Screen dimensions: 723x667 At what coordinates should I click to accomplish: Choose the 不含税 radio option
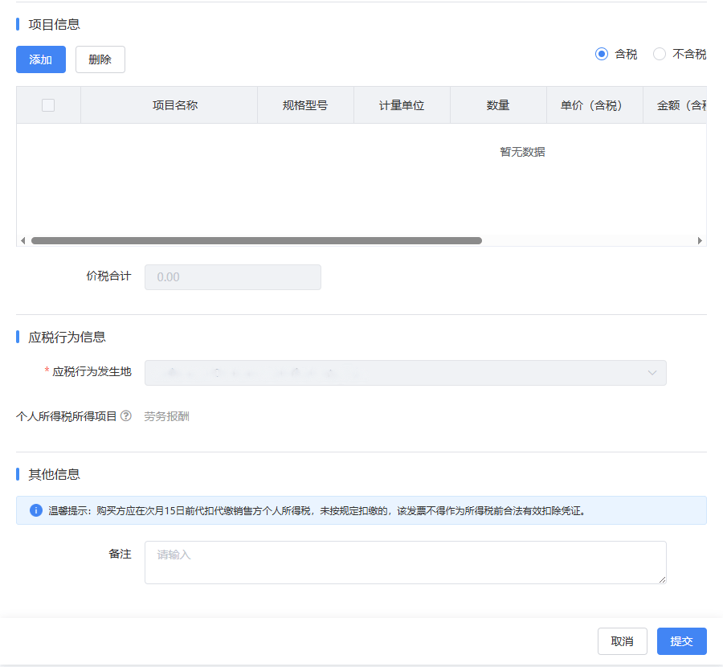click(660, 54)
